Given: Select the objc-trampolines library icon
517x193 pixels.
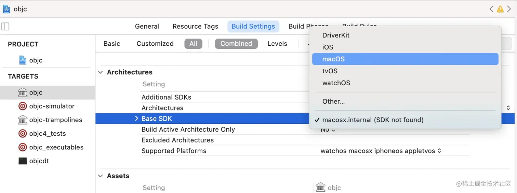Looking at the screenshot, I should click(23, 120).
